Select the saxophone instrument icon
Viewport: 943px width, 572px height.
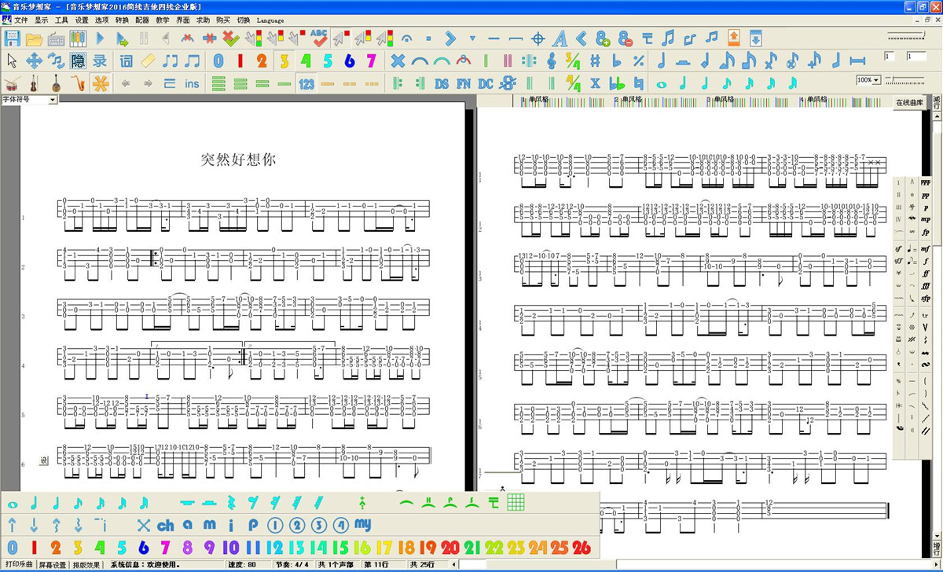(x=78, y=83)
